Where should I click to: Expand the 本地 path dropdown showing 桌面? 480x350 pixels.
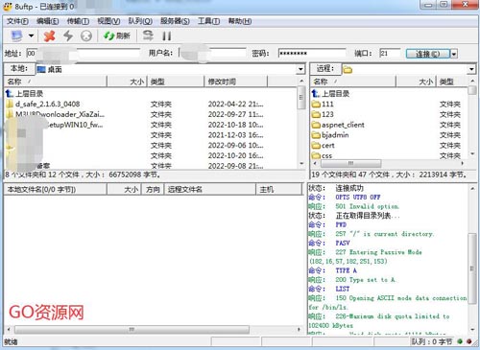(x=300, y=69)
